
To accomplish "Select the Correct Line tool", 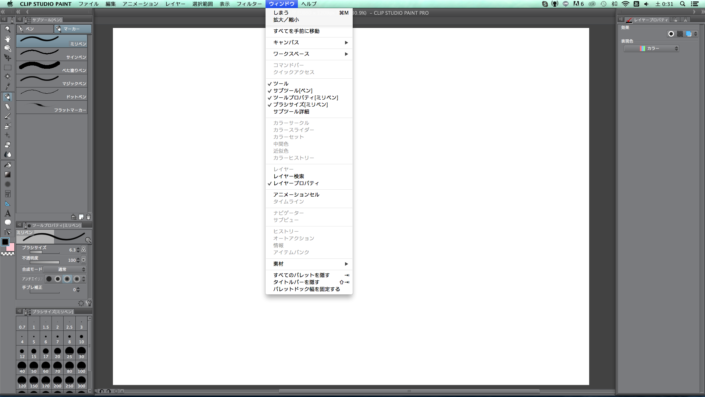I will (x=7, y=232).
